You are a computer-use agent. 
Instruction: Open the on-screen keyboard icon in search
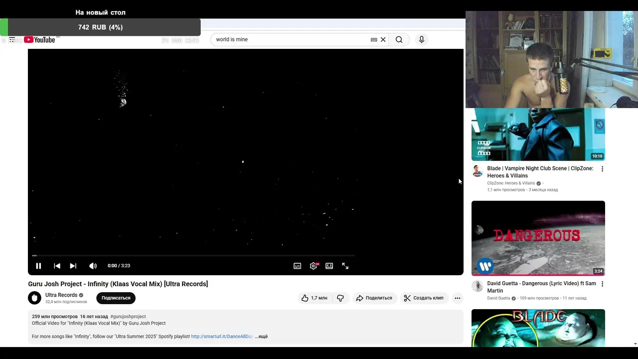click(374, 39)
